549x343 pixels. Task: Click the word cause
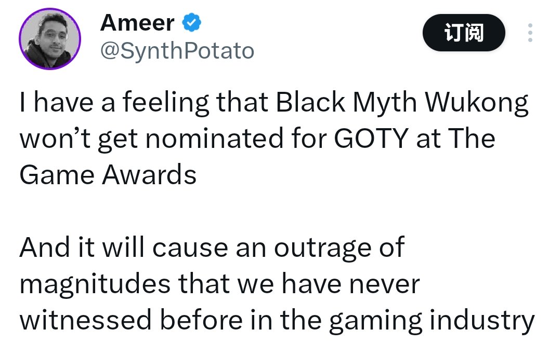(x=190, y=249)
